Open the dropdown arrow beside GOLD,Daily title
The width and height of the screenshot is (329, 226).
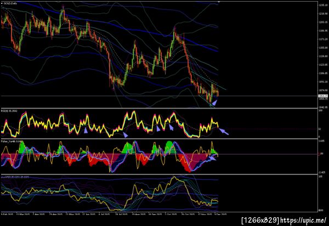pos(2,3)
